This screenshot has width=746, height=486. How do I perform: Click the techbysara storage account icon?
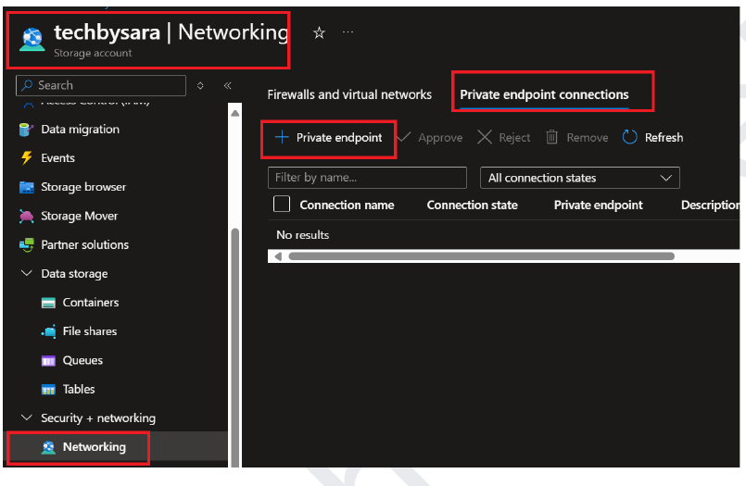point(32,40)
